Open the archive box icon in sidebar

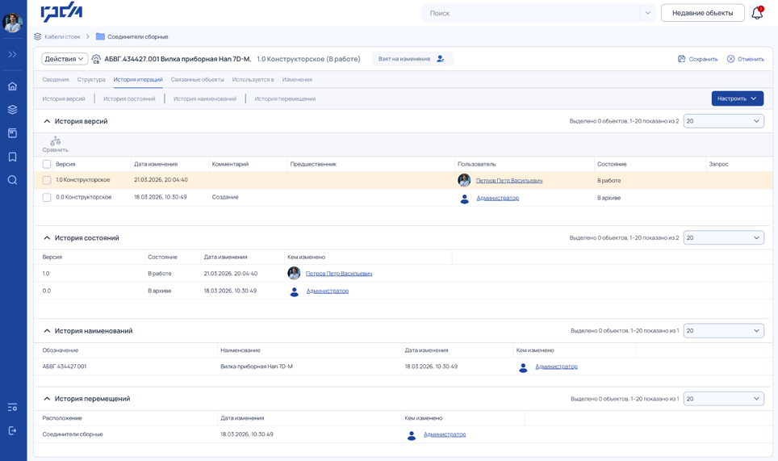point(12,133)
